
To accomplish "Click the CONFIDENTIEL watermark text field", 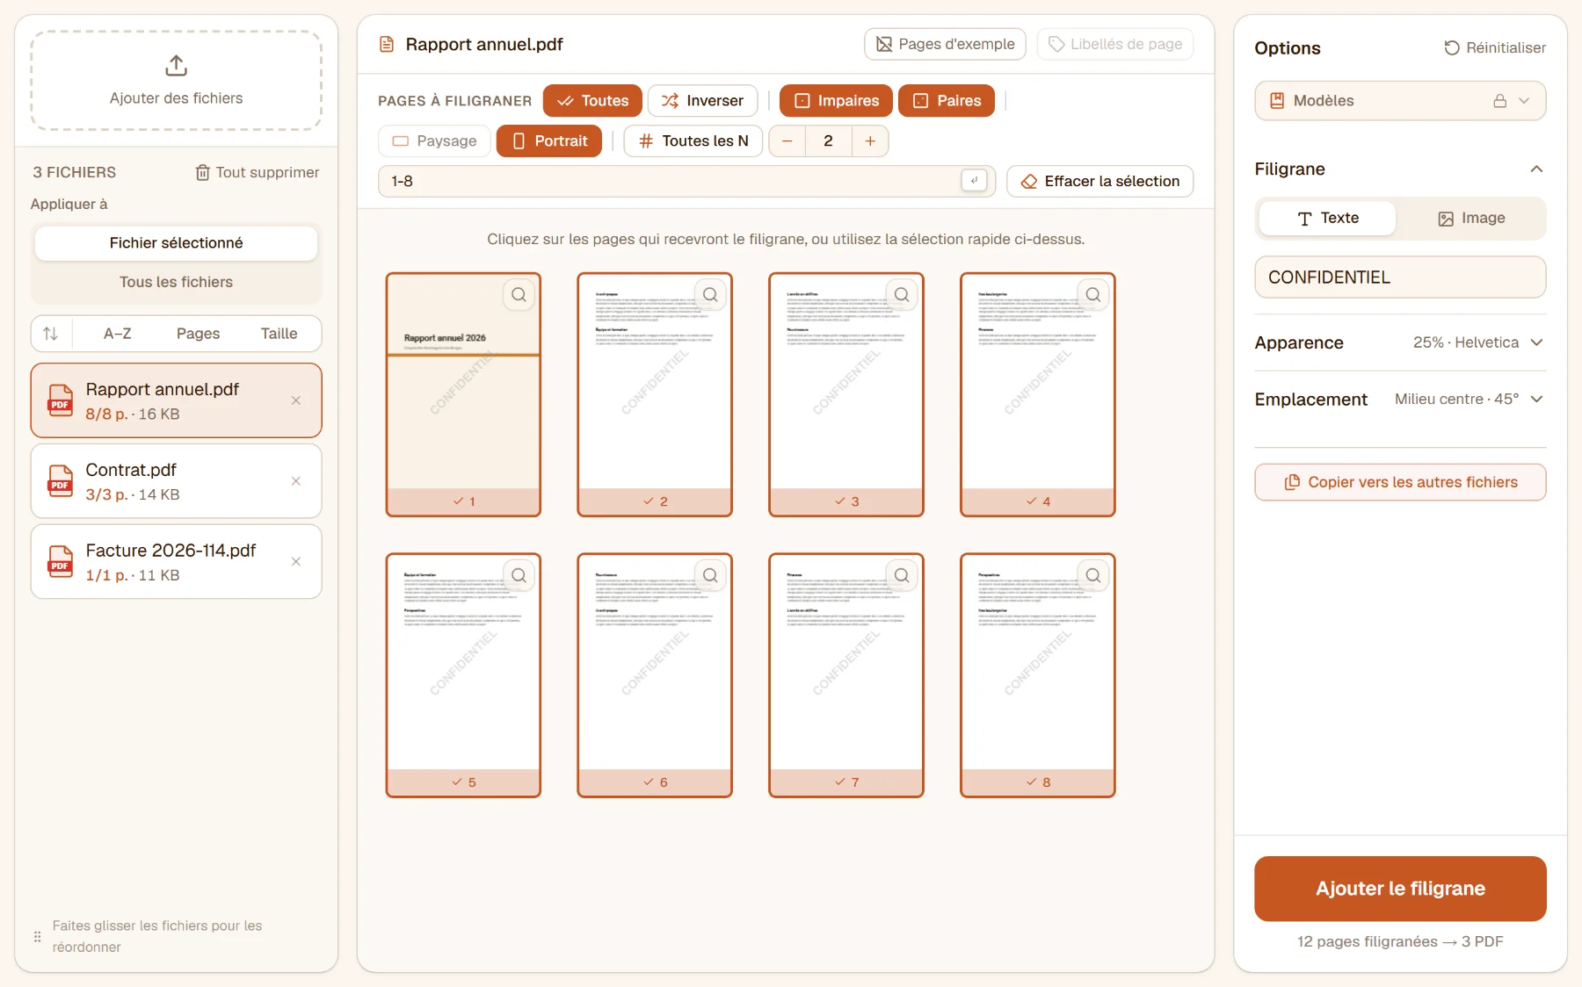I will coord(1400,277).
